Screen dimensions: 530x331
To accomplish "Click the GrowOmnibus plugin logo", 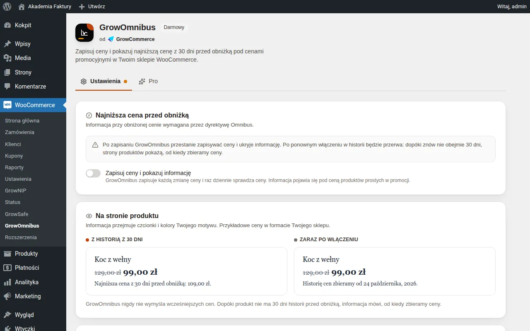I will tap(84, 33).
